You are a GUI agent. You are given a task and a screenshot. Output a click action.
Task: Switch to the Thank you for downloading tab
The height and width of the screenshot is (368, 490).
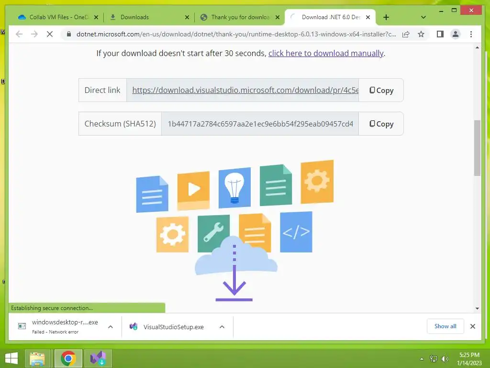click(240, 17)
